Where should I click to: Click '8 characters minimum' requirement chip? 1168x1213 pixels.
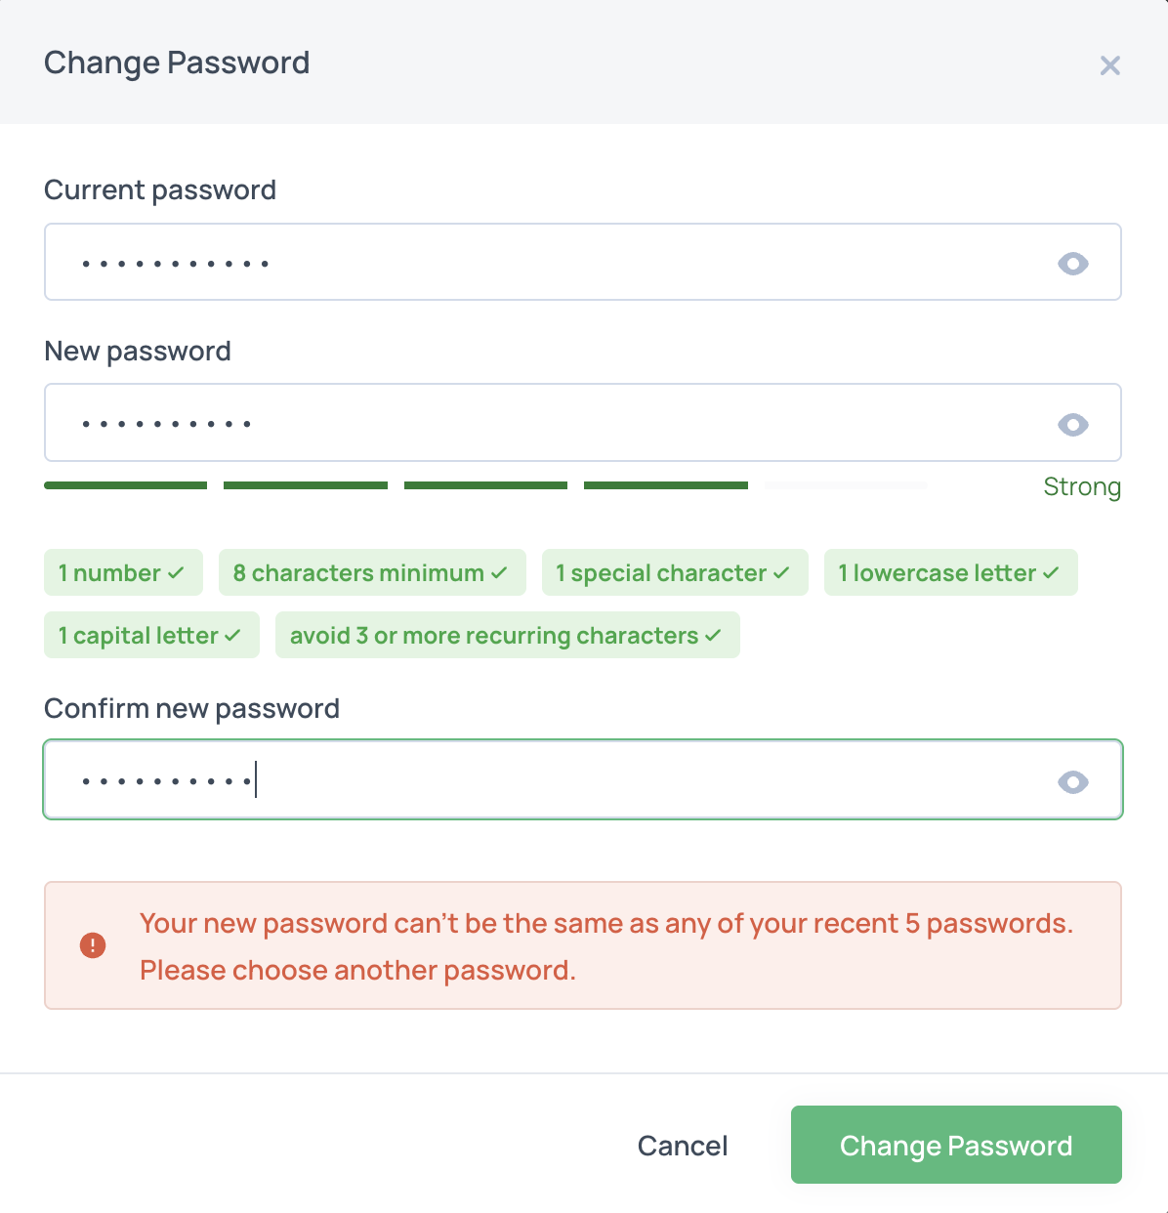tap(371, 573)
